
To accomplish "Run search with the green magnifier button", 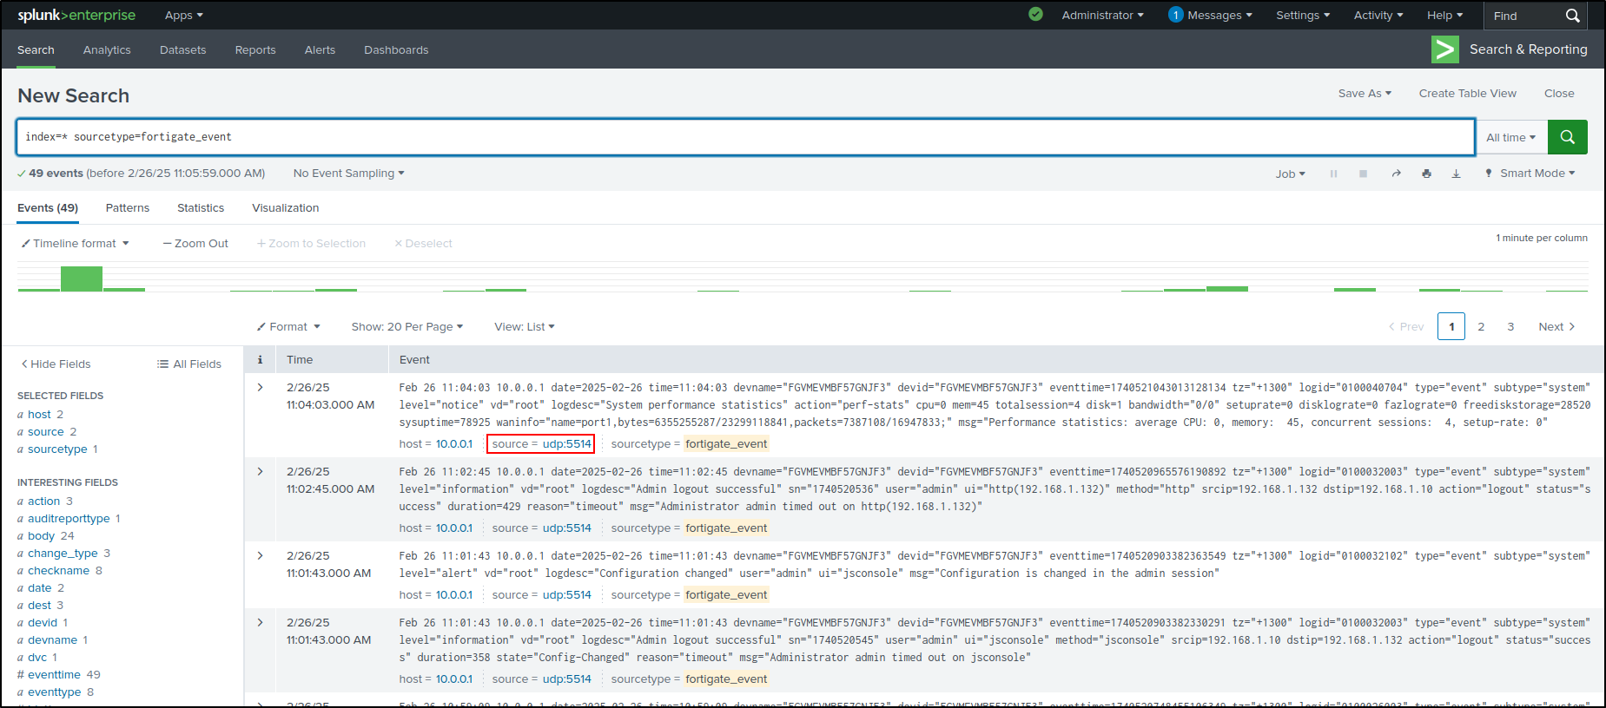I will pos(1567,137).
